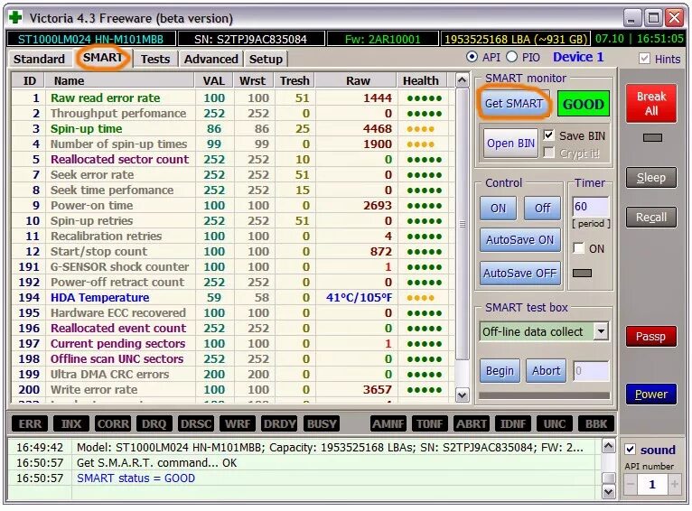Click the Begin test button

pos(500,371)
